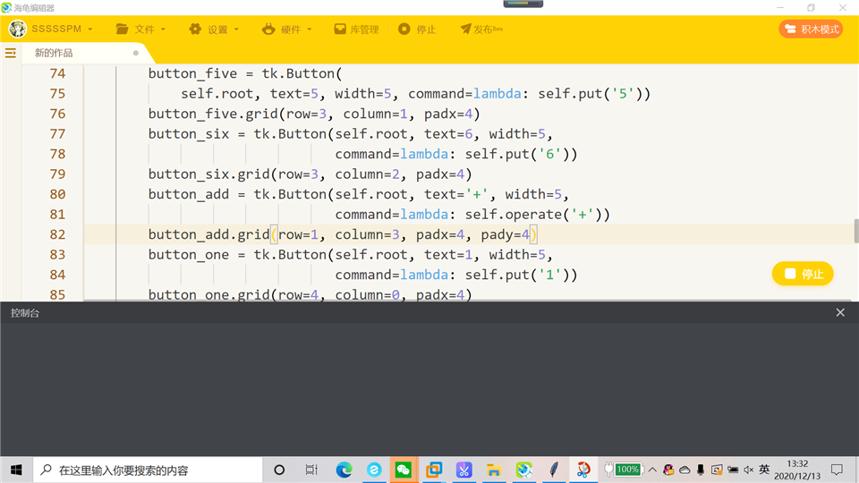Close the 控制台 console panel
Image resolution: width=859 pixels, height=483 pixels.
840,313
